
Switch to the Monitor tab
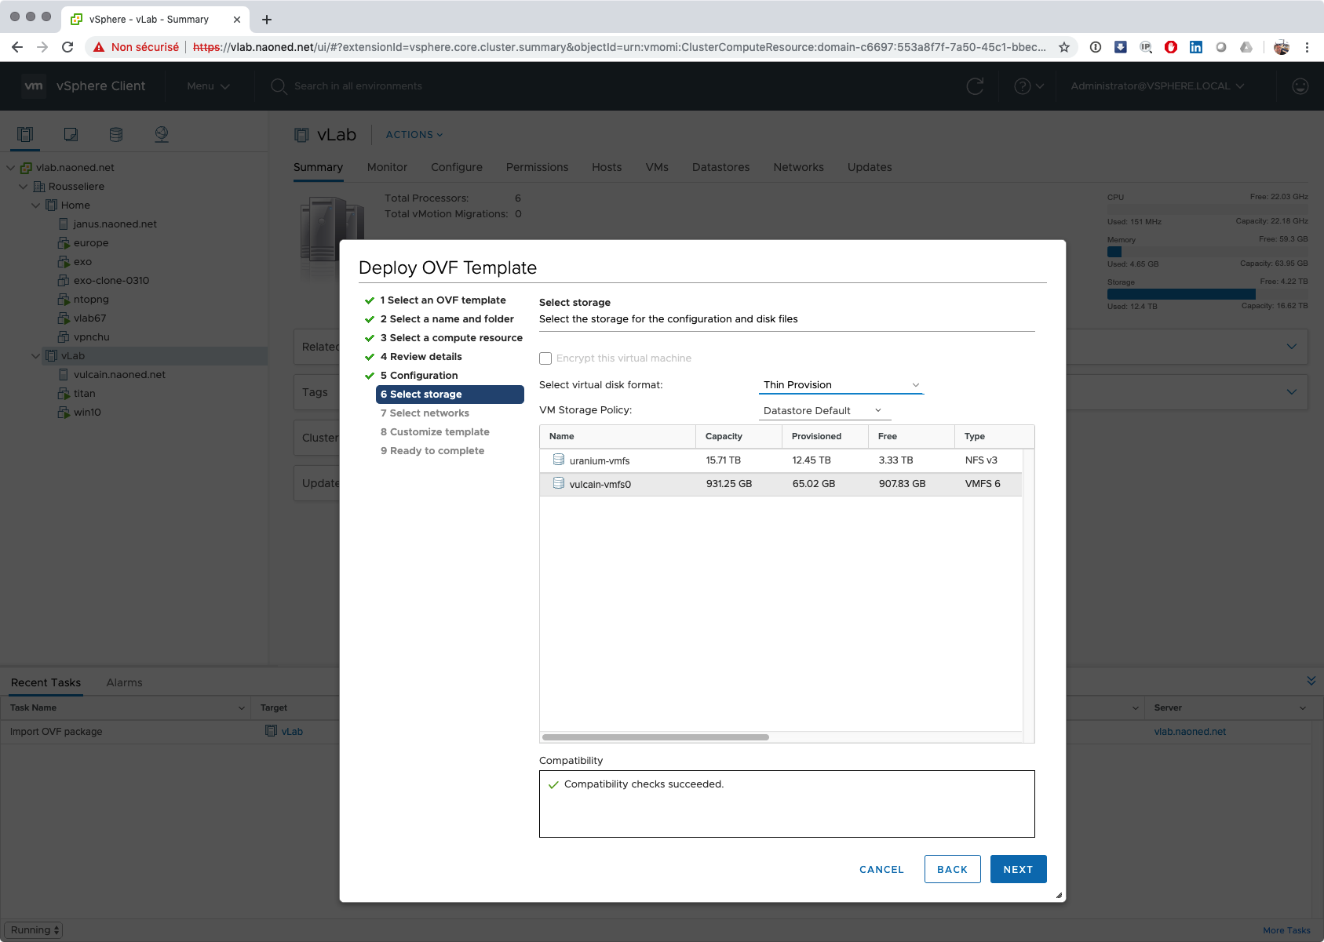tap(387, 167)
